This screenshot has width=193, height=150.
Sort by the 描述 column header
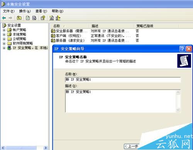pos(112,26)
